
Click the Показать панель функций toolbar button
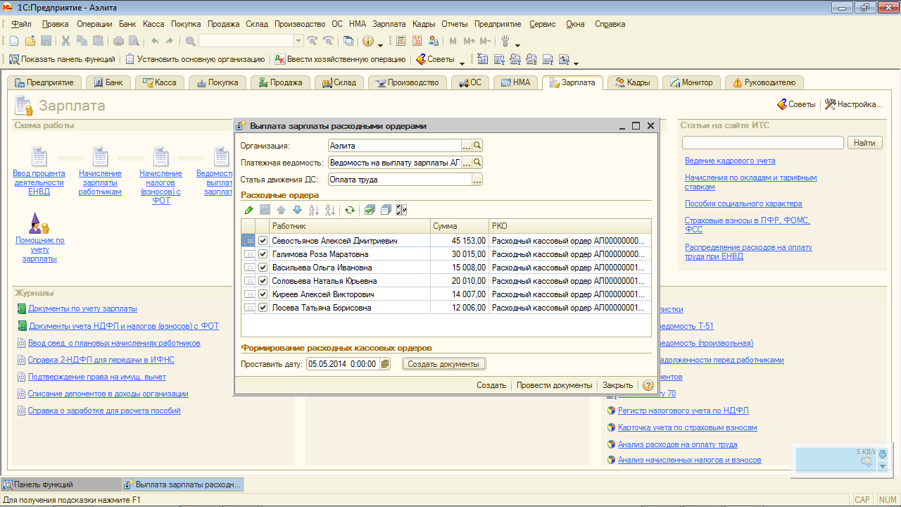[63, 59]
